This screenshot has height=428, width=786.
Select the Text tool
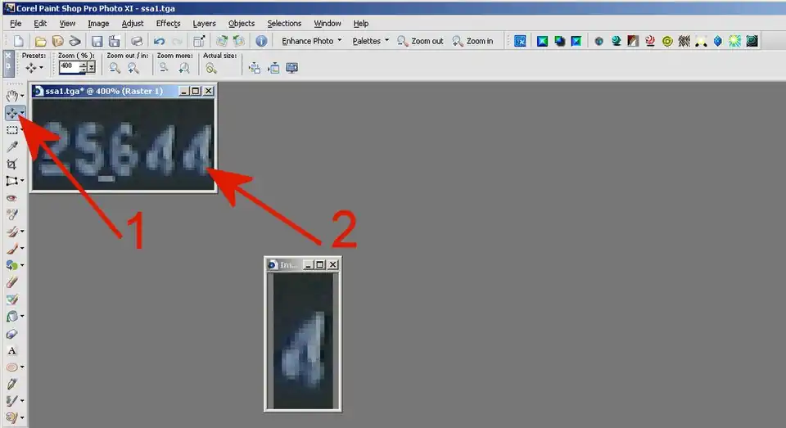click(x=12, y=350)
